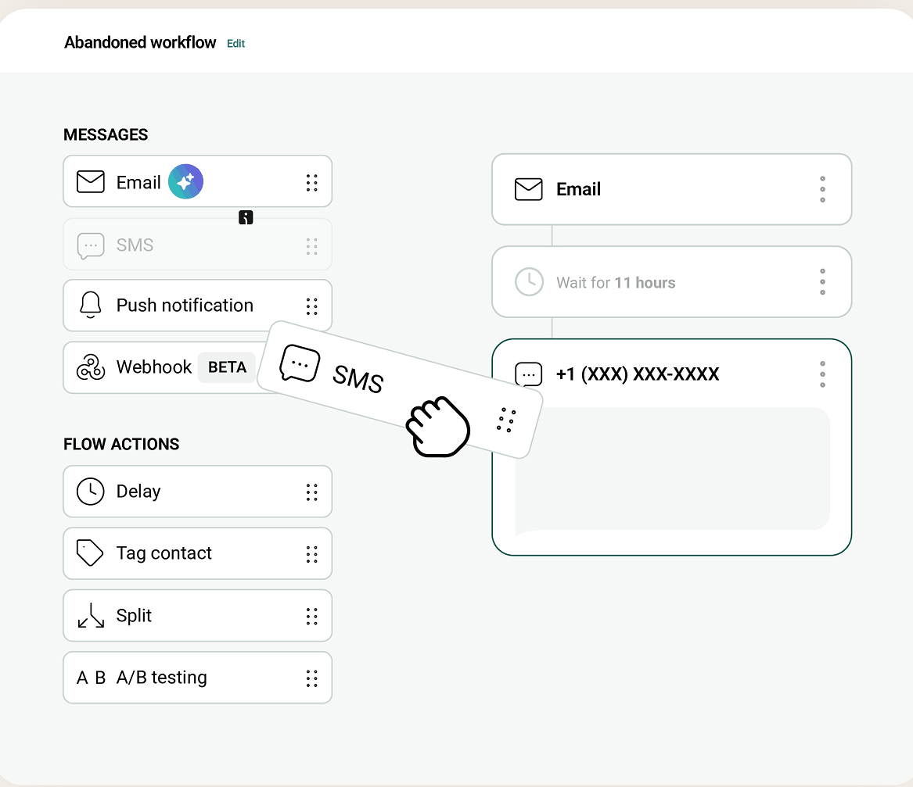Image resolution: width=913 pixels, height=787 pixels.
Task: Click the drag handle on Push notification block
Action: point(312,306)
